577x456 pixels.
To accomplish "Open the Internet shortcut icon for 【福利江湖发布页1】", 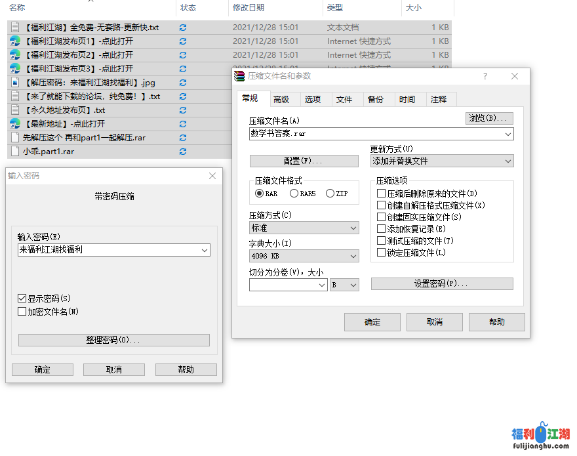I will pyautogui.click(x=14, y=41).
